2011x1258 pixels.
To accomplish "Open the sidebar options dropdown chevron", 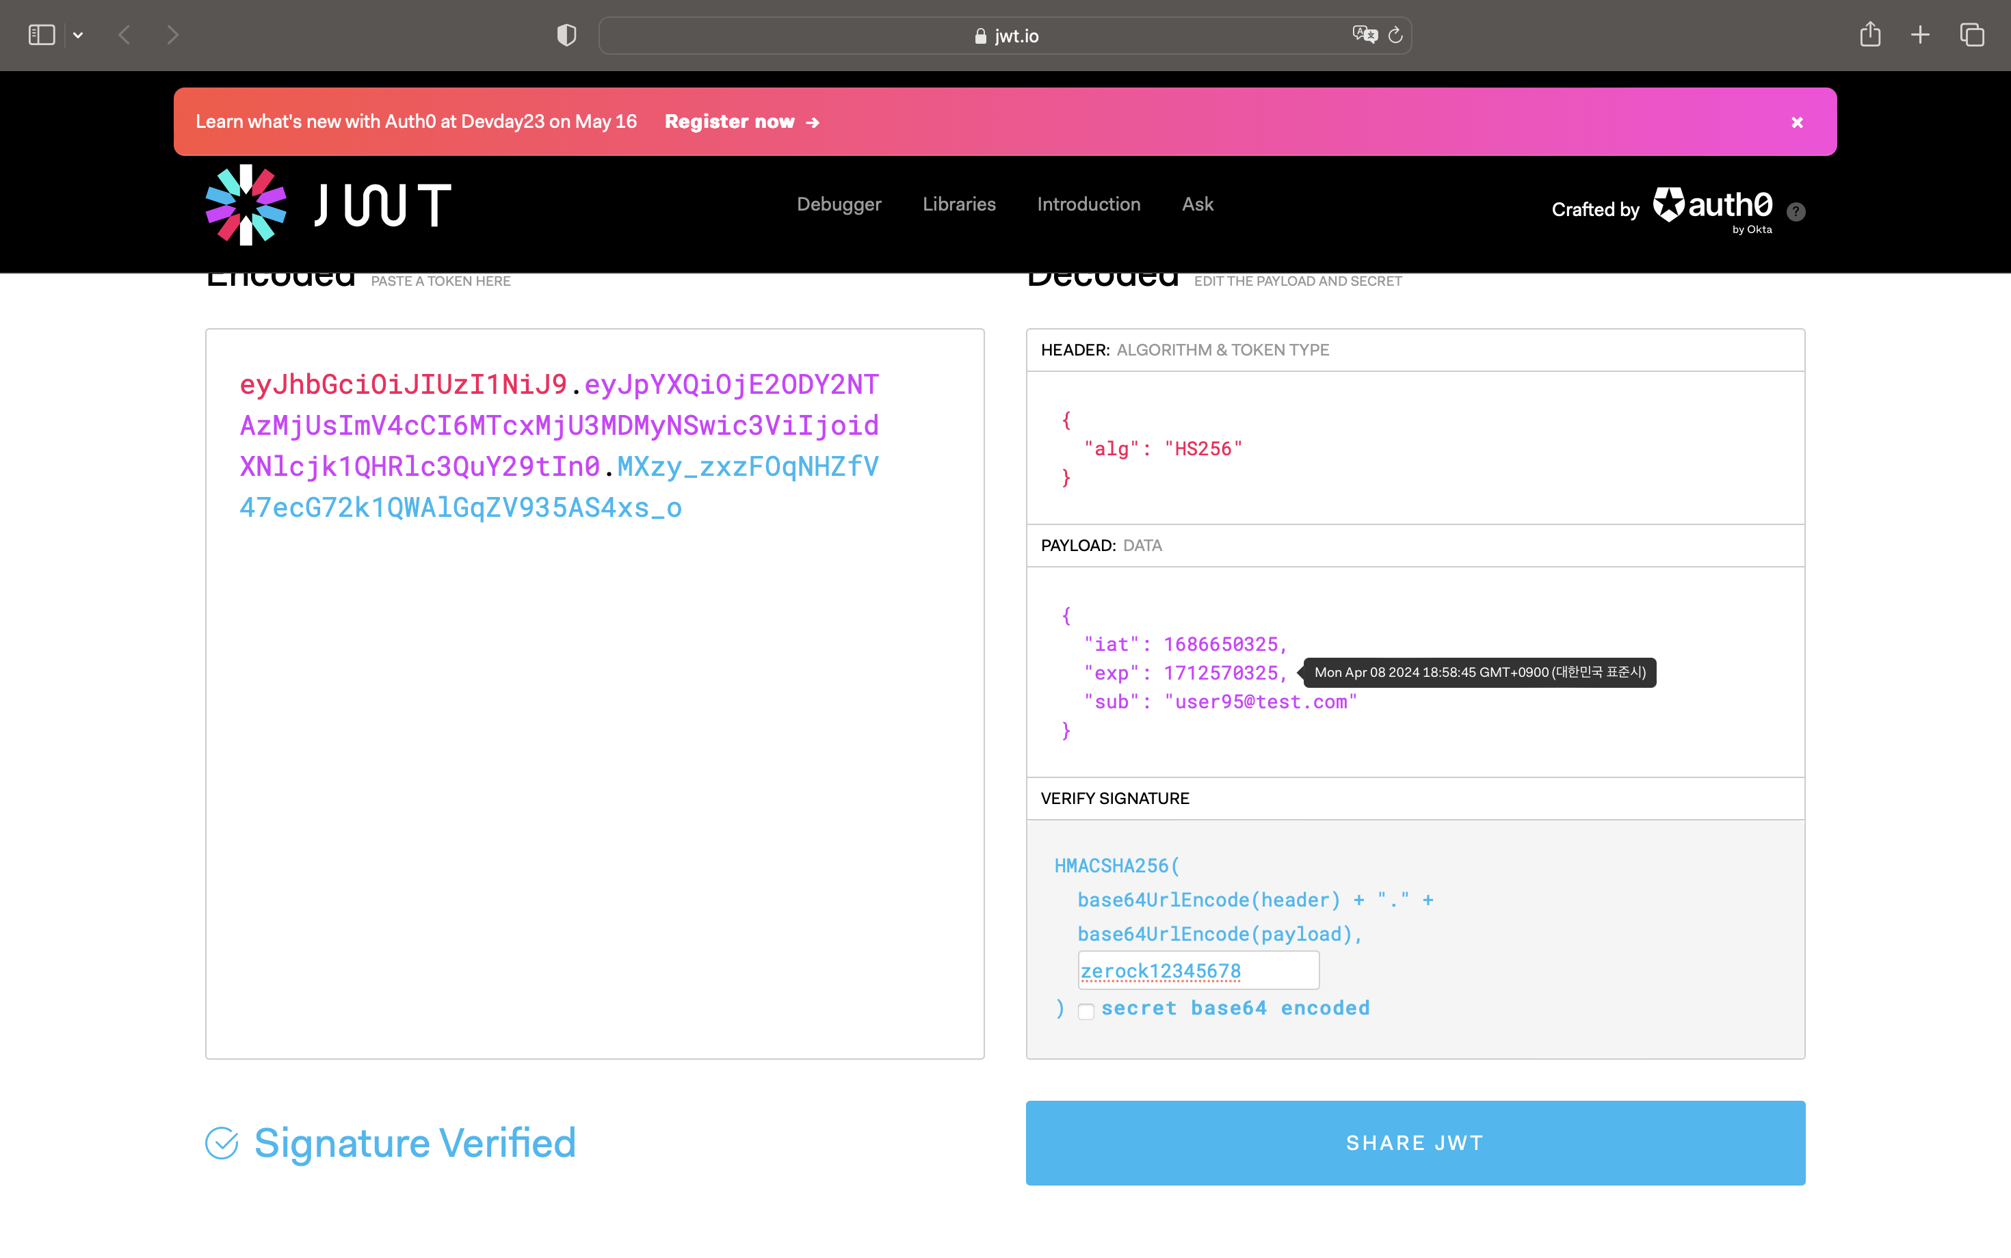I will coord(78,35).
